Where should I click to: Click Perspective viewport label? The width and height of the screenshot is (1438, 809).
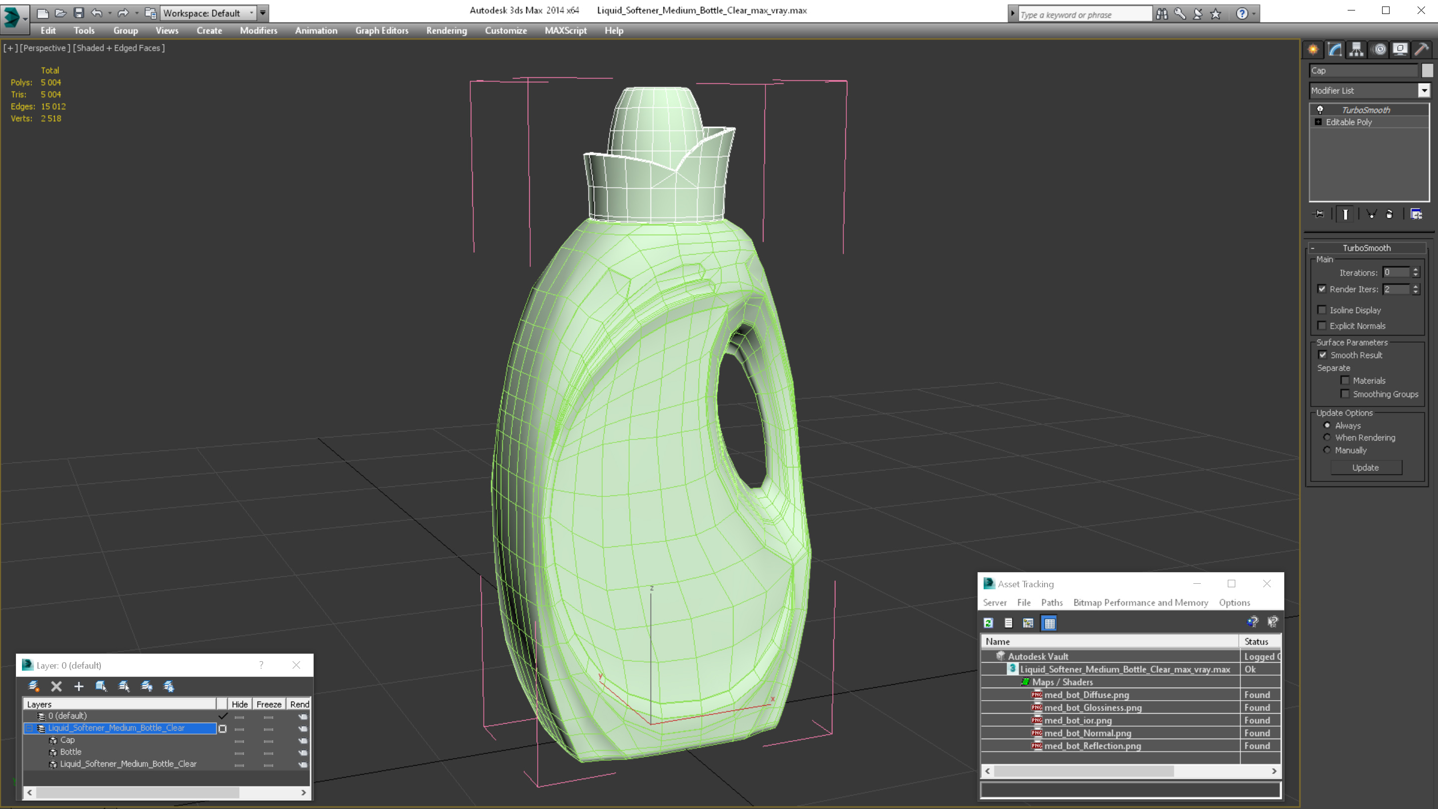click(x=46, y=48)
